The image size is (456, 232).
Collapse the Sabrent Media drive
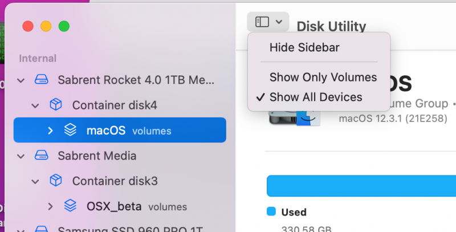21,156
